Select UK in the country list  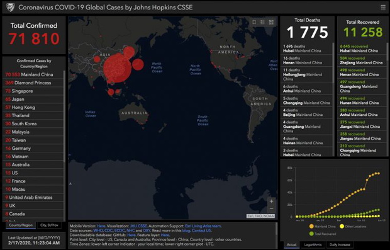pos(33,206)
